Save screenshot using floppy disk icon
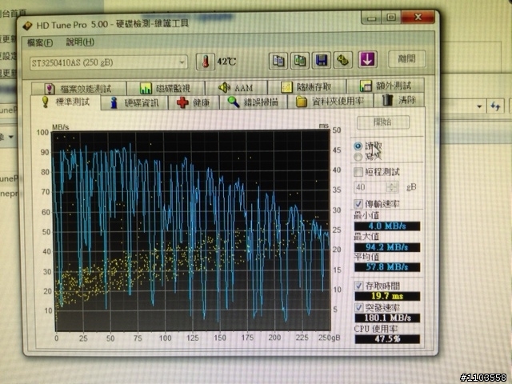Screen dimensions: 512x384 322,60
